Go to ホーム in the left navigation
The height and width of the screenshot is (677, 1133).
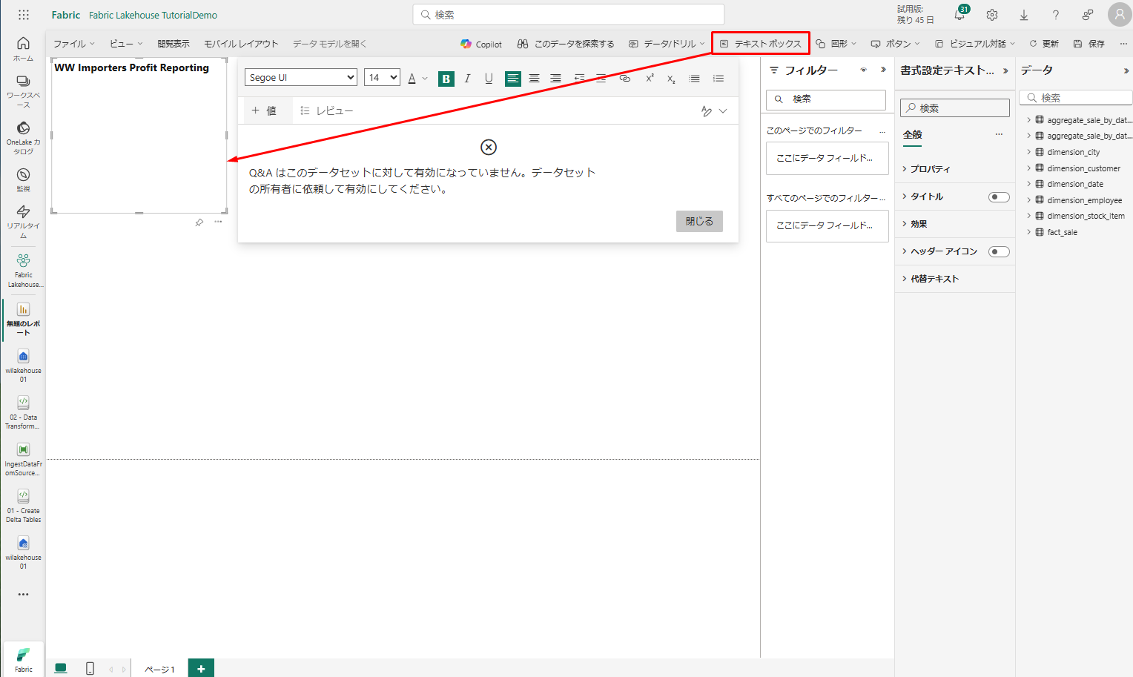(23, 48)
